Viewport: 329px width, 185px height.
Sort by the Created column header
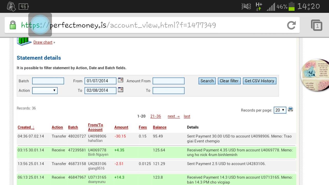tap(26, 127)
